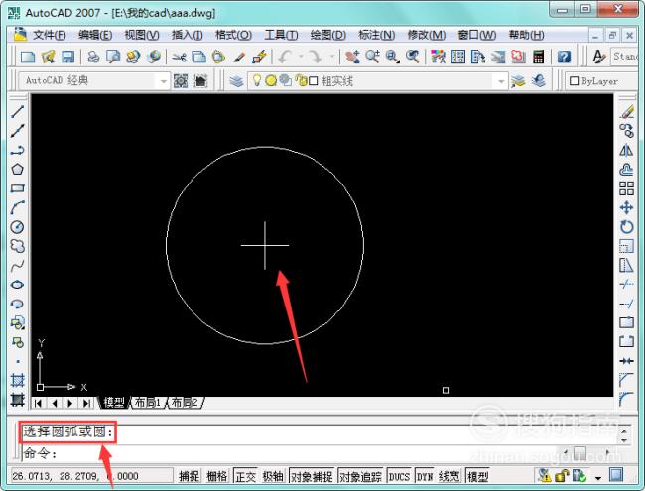
Task: Click the command window scroll down arrow
Action: click(624, 440)
